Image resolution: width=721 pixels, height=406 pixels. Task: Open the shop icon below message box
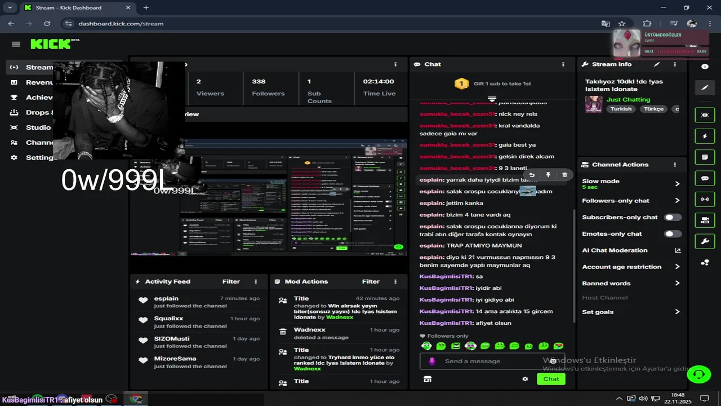coord(428,379)
